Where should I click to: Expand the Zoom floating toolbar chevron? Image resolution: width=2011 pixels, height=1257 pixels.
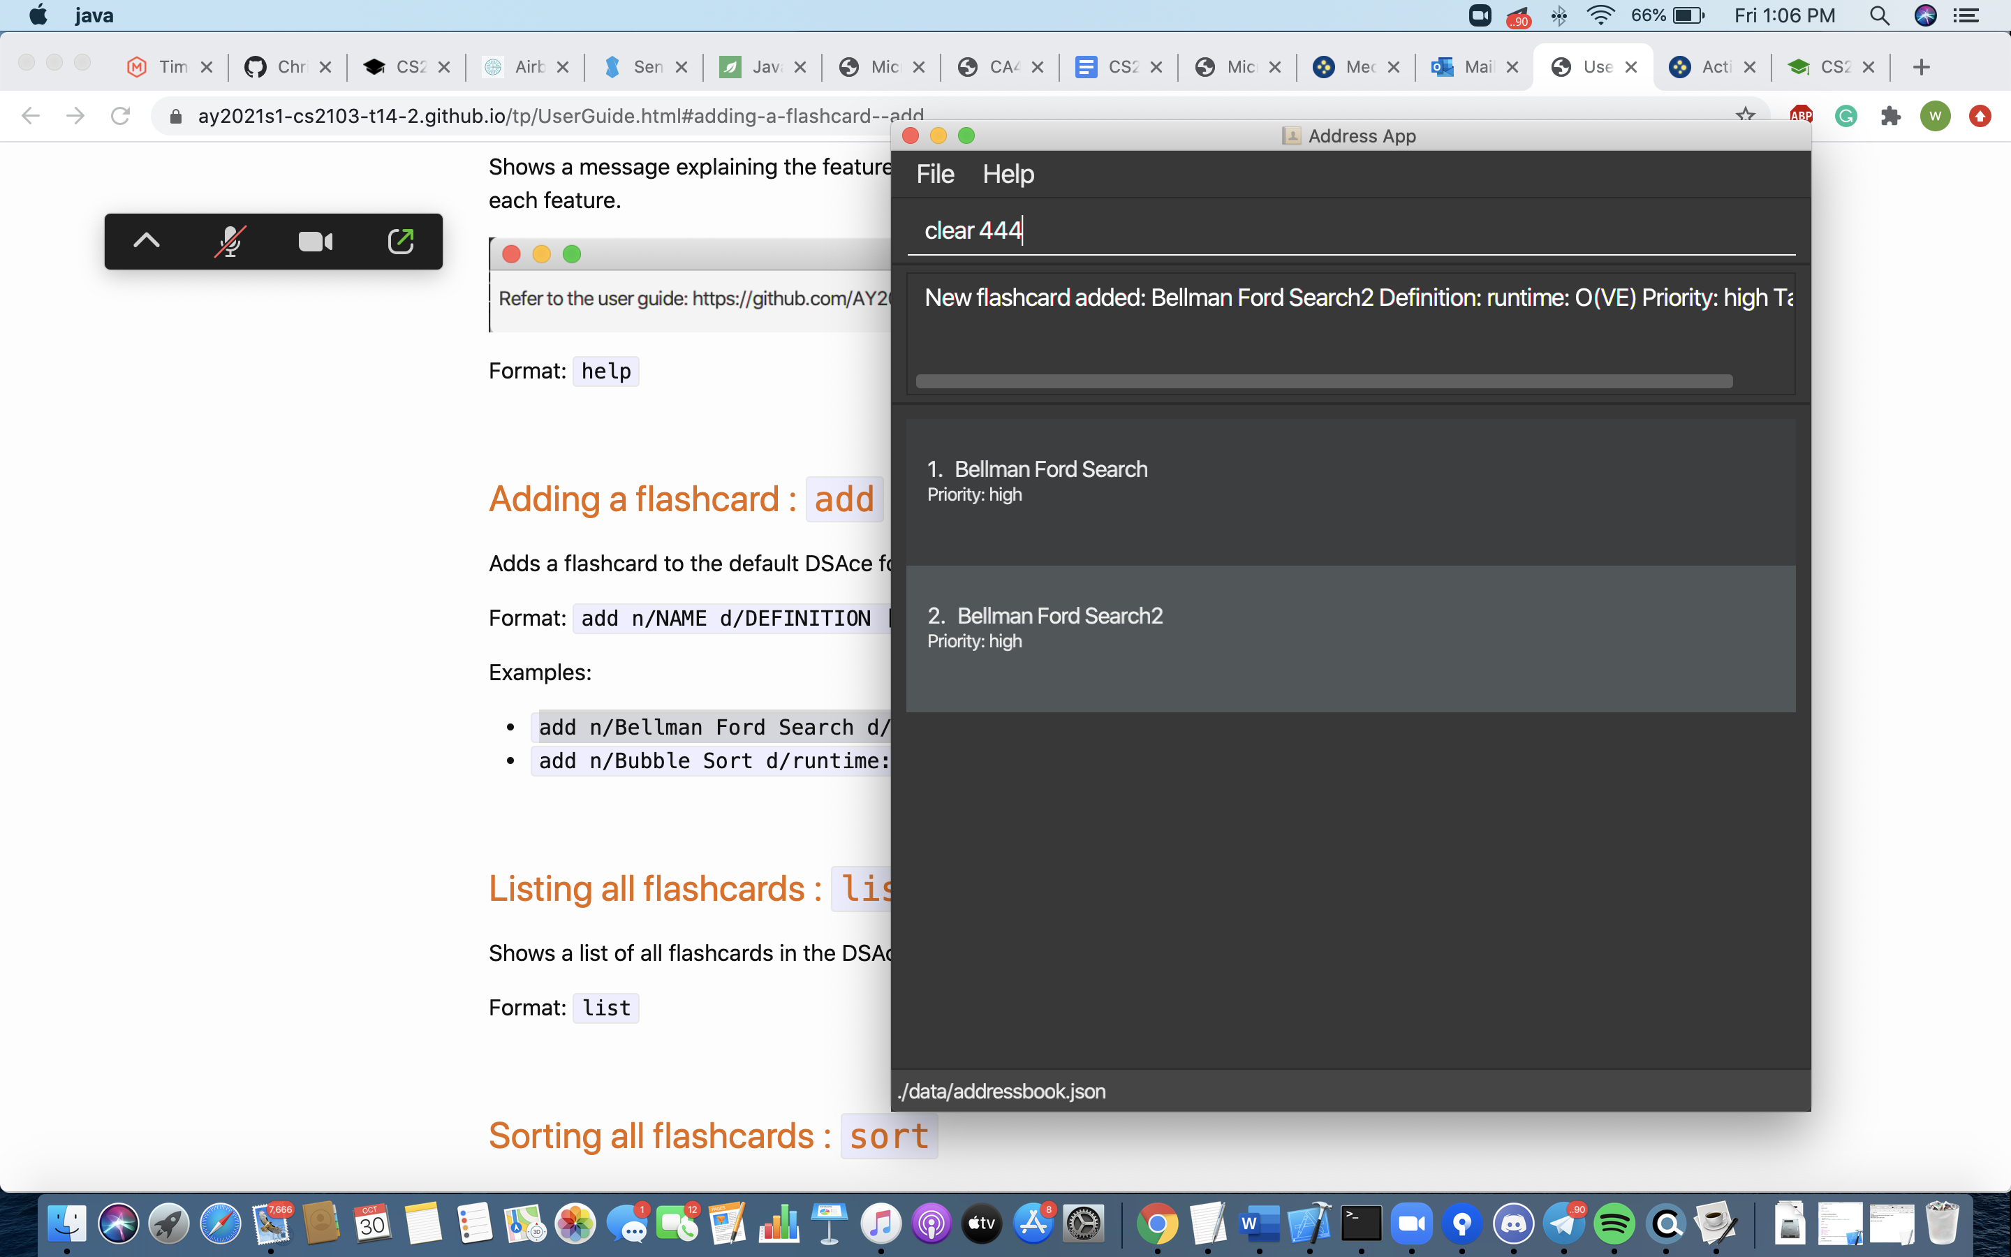point(146,241)
